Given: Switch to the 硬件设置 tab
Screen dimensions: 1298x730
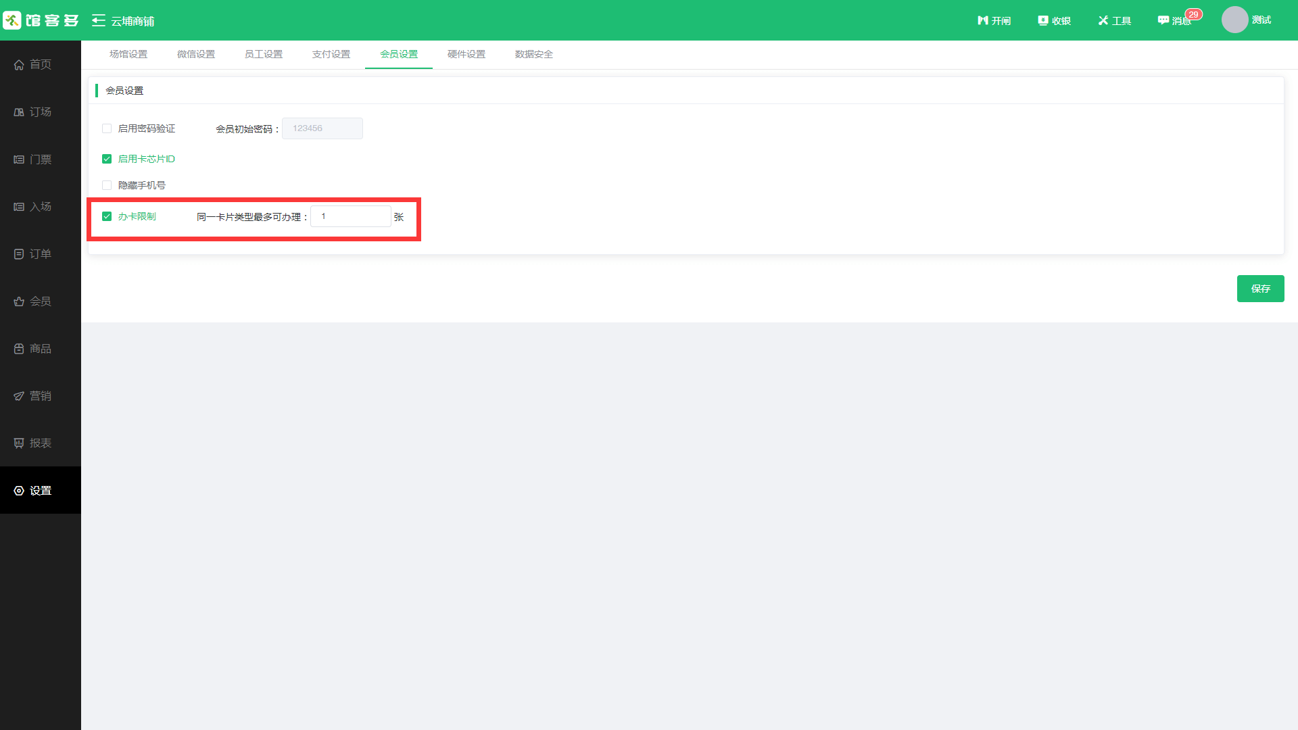Looking at the screenshot, I should [466, 54].
